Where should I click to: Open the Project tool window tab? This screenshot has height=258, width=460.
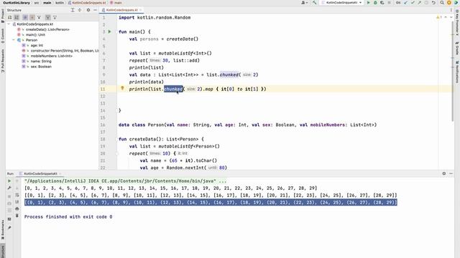tap(3, 15)
